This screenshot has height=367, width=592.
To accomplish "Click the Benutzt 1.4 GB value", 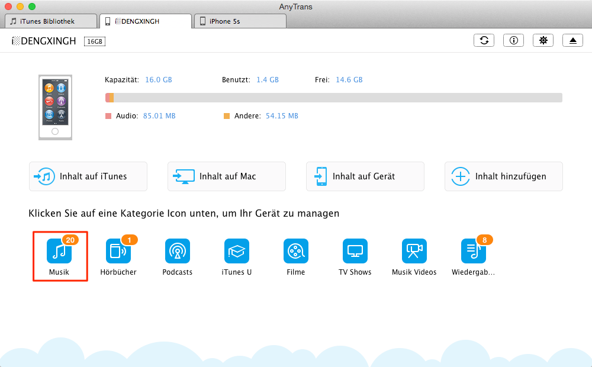I will coord(268,80).
